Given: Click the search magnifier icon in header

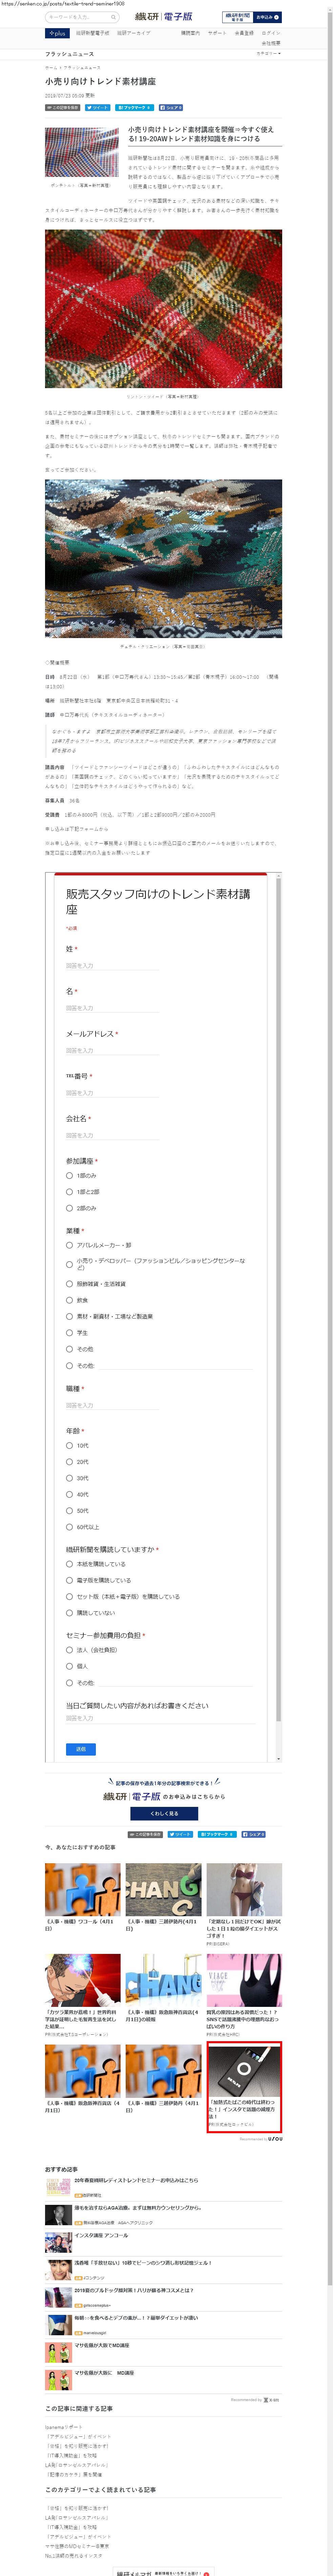Looking at the screenshot, I should [x=113, y=17].
